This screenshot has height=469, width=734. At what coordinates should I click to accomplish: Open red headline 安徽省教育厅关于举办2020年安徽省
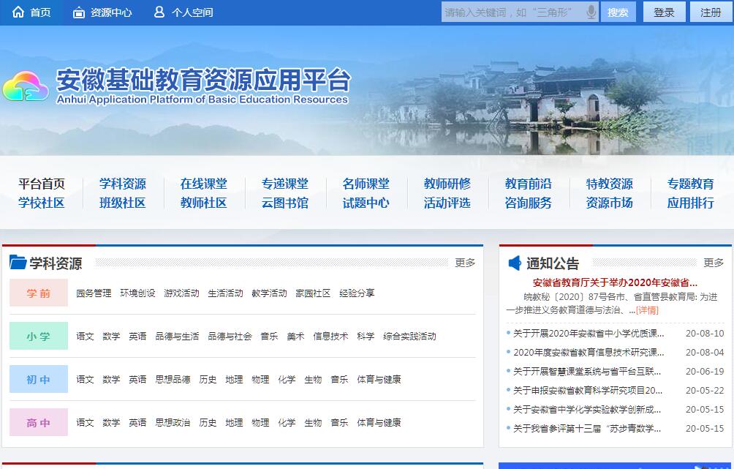pyautogui.click(x=615, y=282)
